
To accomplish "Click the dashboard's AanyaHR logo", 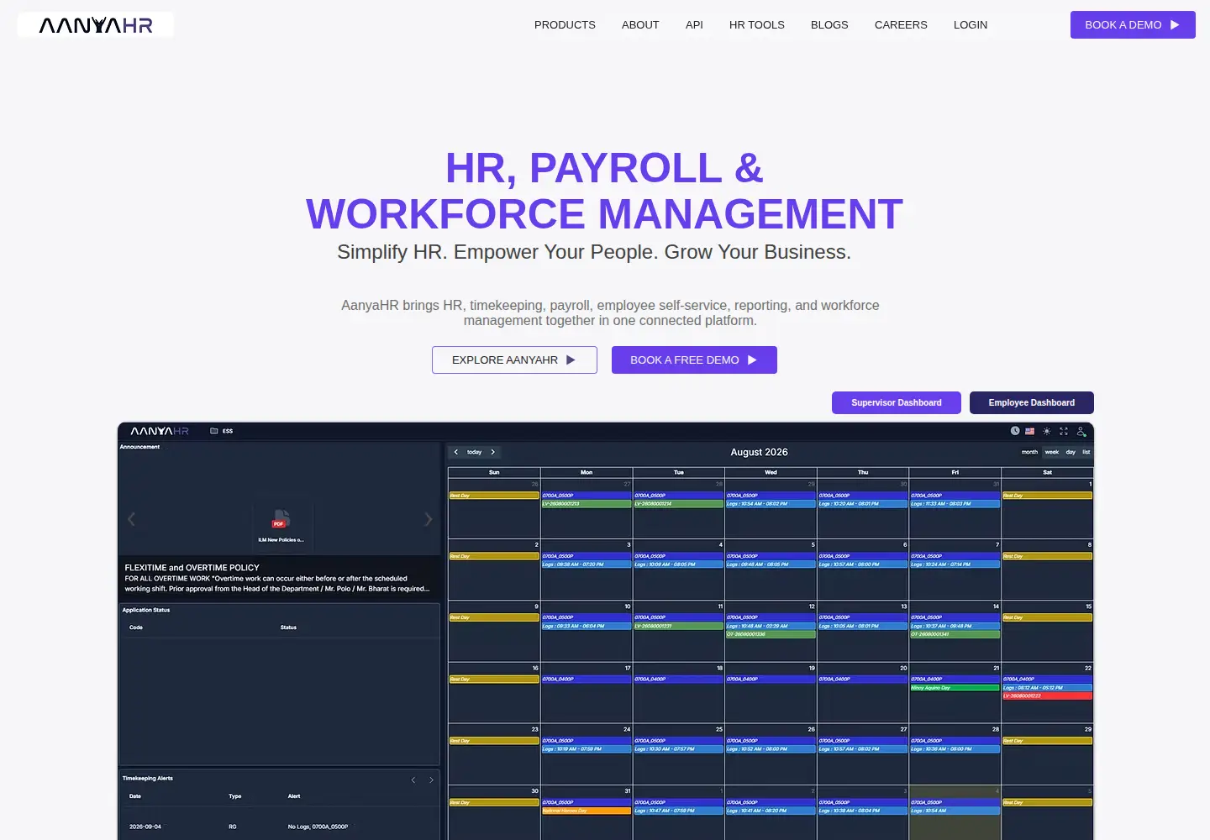I will (x=160, y=431).
